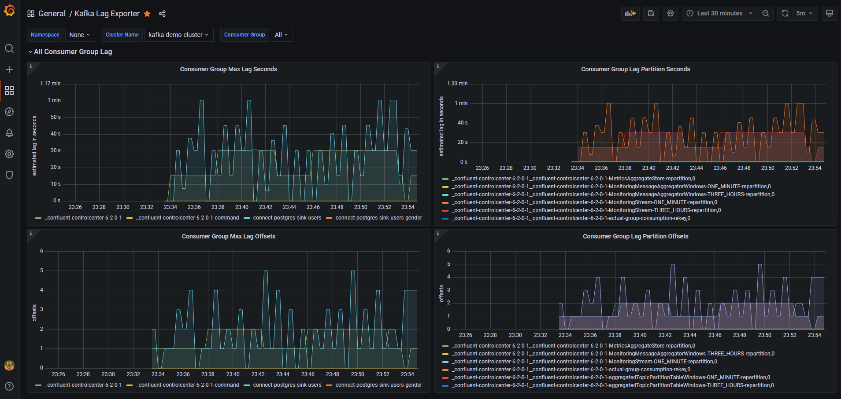Cycle view mode with the monitor icon
This screenshot has width=841, height=399.
(x=829, y=13)
